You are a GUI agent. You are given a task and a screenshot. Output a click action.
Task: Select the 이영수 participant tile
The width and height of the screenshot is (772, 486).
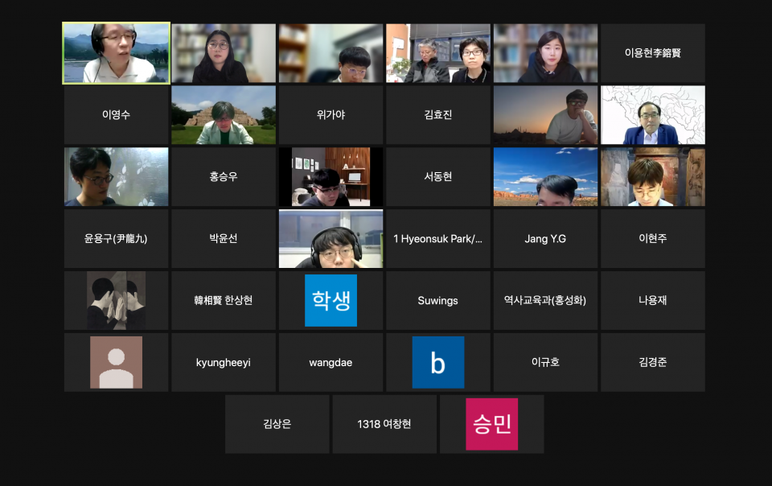(x=116, y=115)
